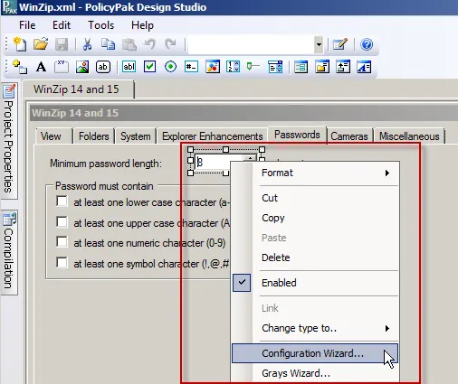Click the blue Help question icon
458x384 pixels.
[367, 44]
